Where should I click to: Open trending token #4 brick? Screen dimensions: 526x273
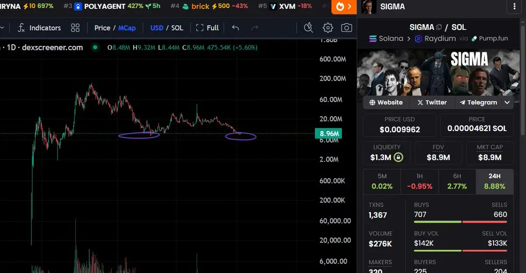click(x=209, y=6)
